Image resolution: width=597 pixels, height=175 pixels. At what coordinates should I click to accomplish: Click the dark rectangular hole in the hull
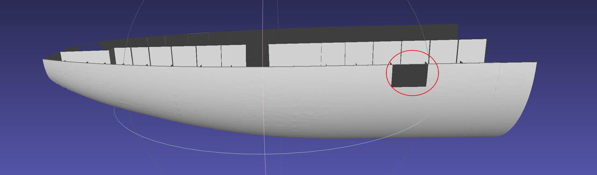(x=410, y=75)
